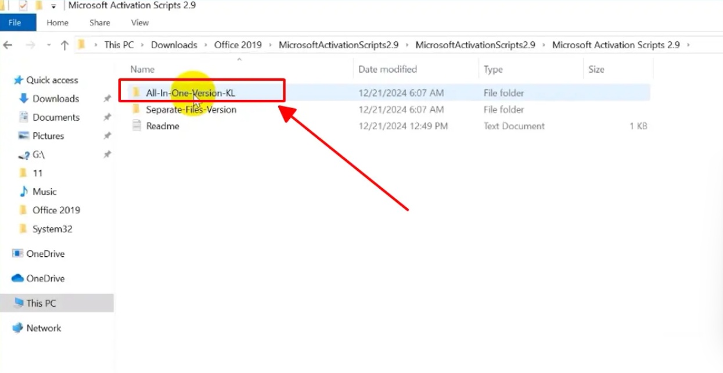Go up one level with Up arrow
The width and height of the screenshot is (723, 373).
[64, 45]
